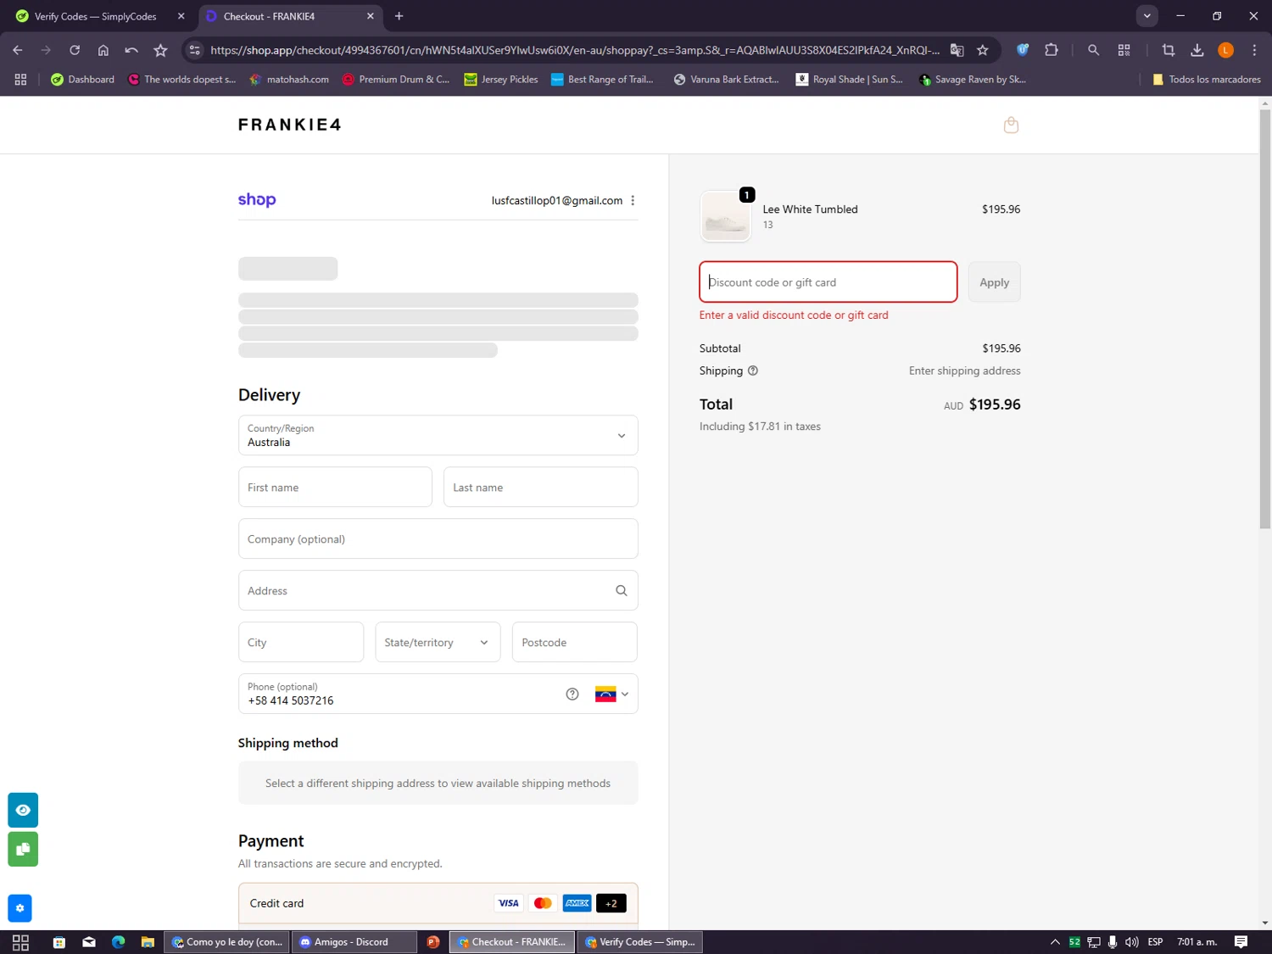The height and width of the screenshot is (954, 1272).
Task: Click the Apply discount button
Action: [995, 282]
